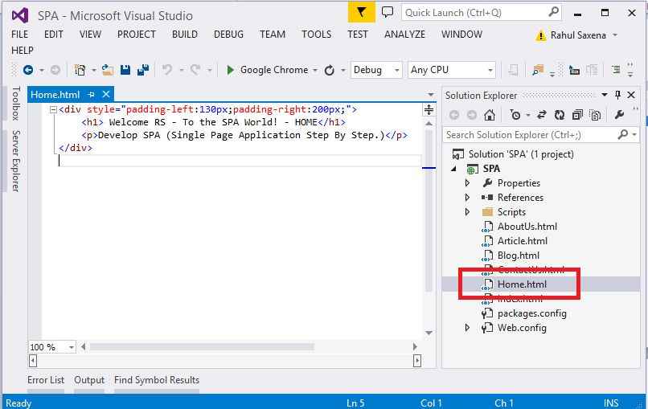Open the feedback speech bubble icon
Image resolution: width=648 pixels, height=409 pixels.
click(x=388, y=12)
